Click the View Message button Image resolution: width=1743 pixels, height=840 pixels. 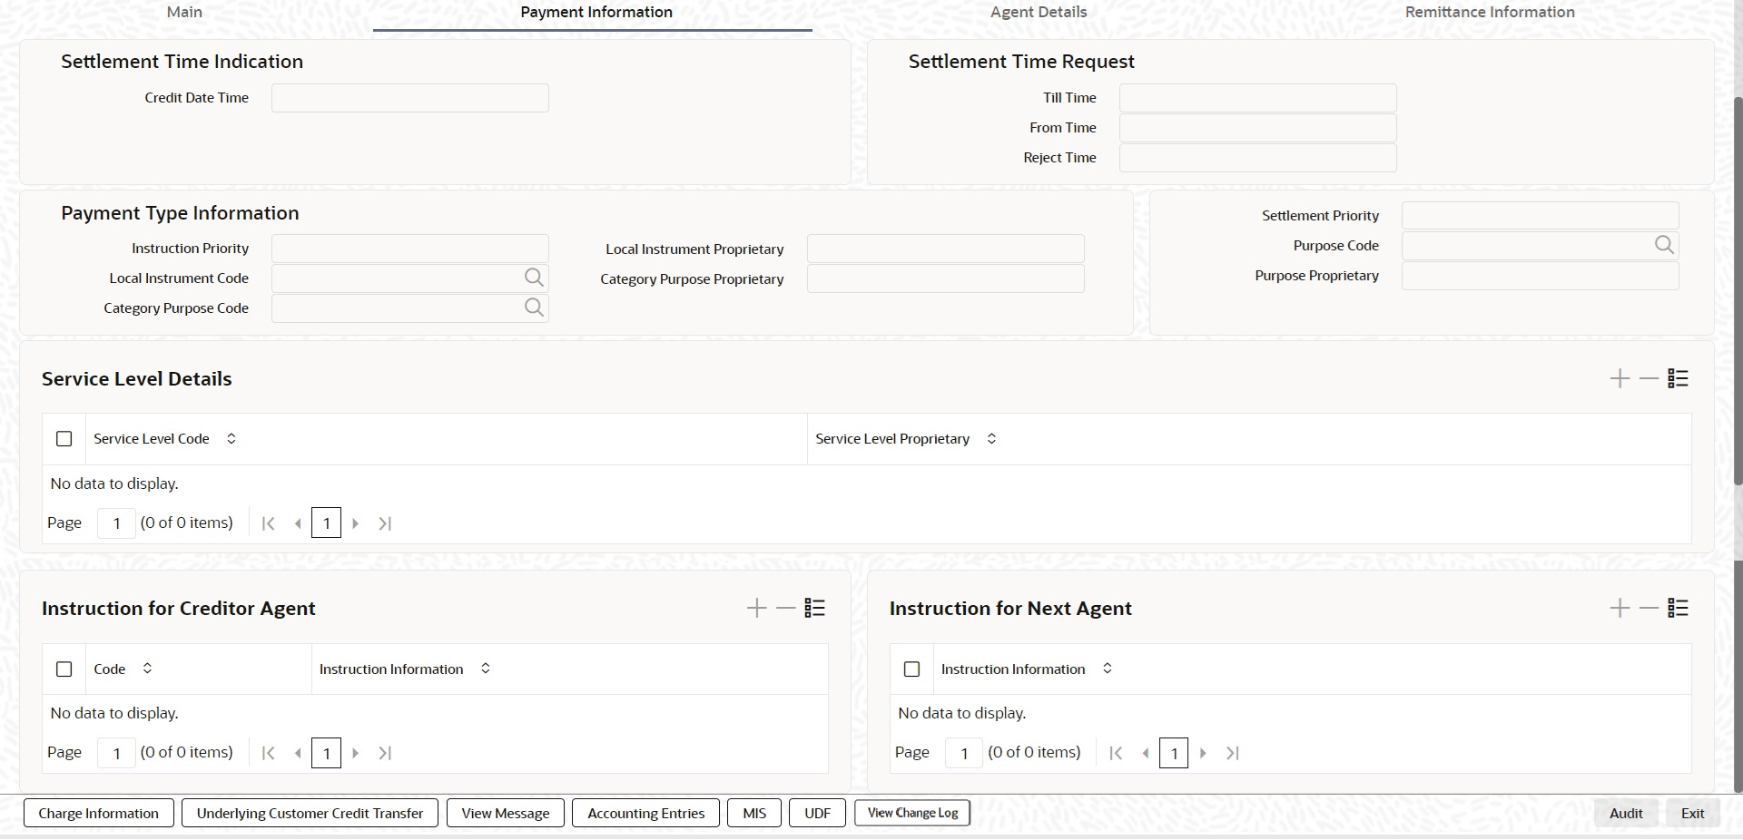click(x=506, y=813)
